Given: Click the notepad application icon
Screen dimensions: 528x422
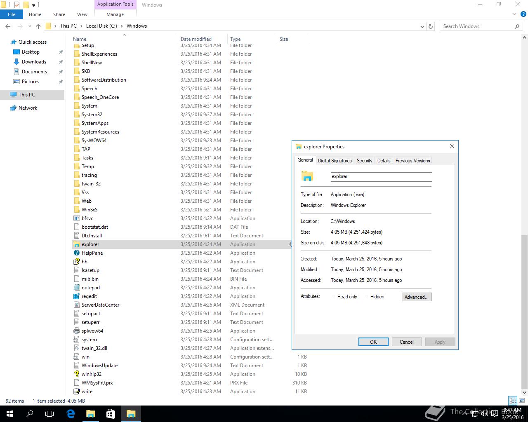Looking at the screenshot, I should (x=76, y=288).
